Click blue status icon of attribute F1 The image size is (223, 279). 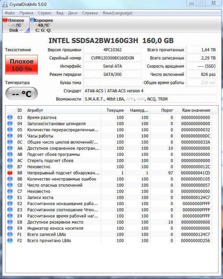pyautogui.click(x=10, y=234)
